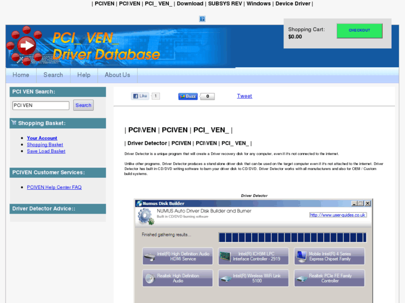The image size is (405, 303).
Task: Click the PCI_VEN_ Driver Database banner title
Action: point(106,46)
